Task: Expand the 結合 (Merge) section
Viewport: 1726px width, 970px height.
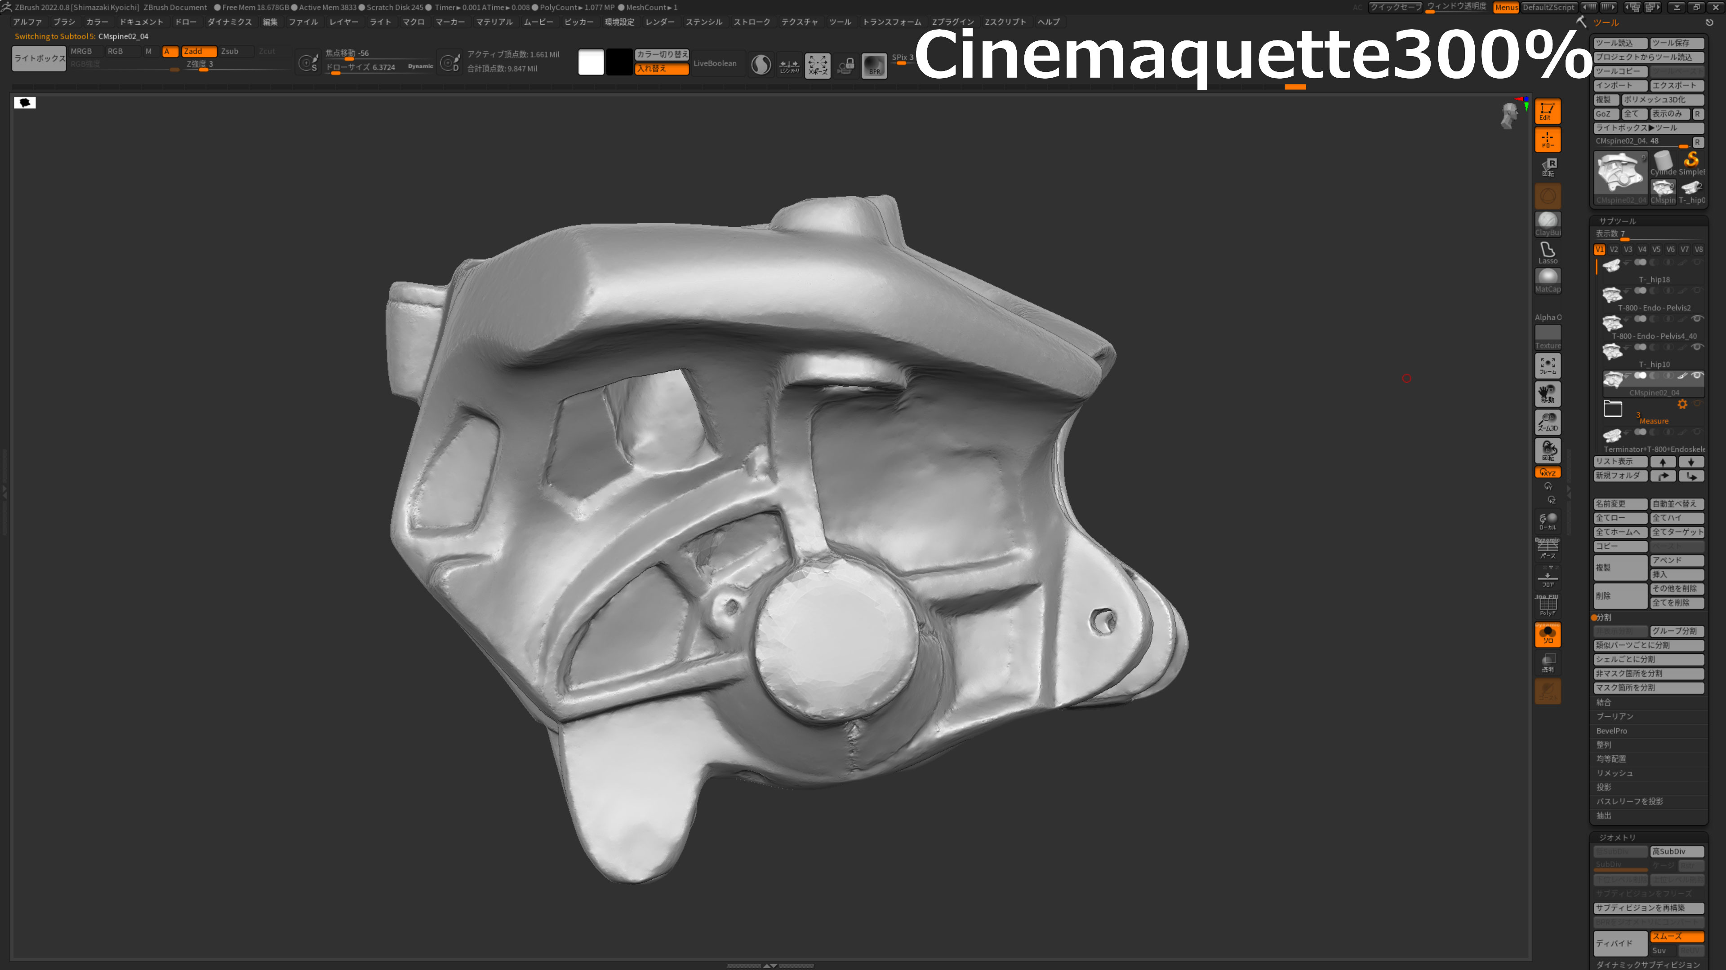Action: tap(1603, 702)
